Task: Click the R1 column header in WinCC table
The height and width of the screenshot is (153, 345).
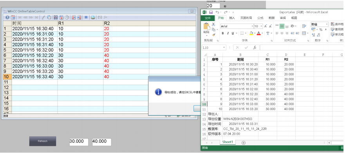Action: pos(80,23)
